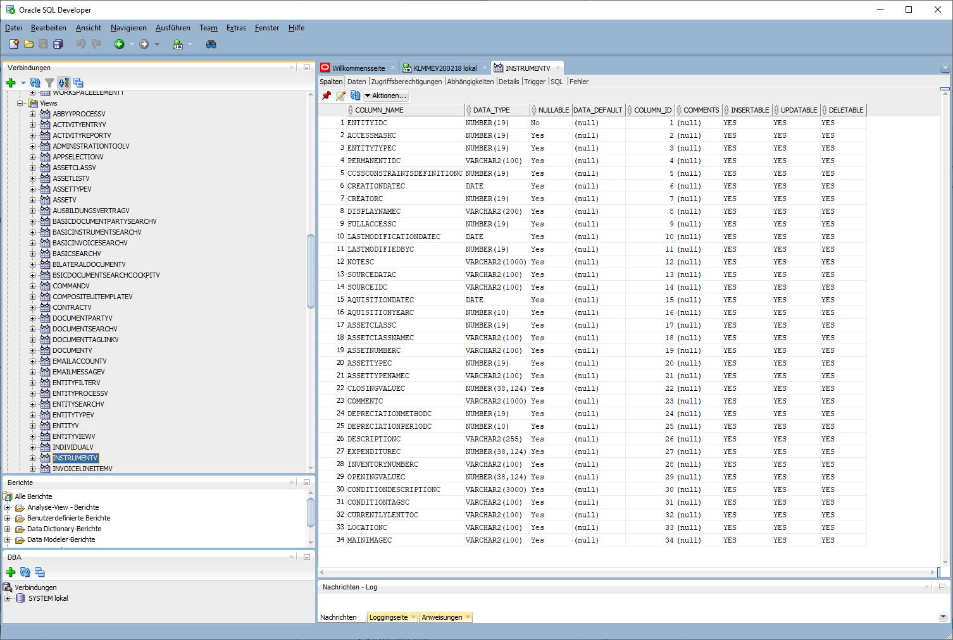953x640 pixels.
Task: Expand the Analyse-View - Berichte folder
Action: coord(8,507)
